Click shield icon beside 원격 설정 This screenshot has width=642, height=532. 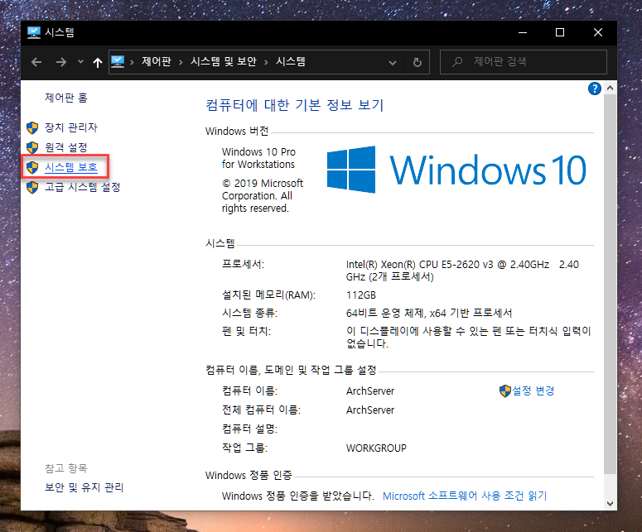32,147
